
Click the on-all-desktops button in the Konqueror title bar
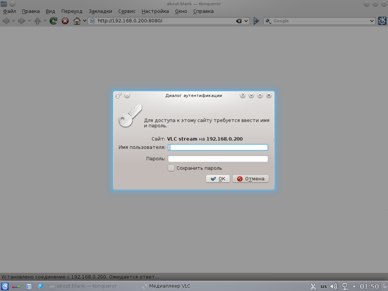coord(13,4)
